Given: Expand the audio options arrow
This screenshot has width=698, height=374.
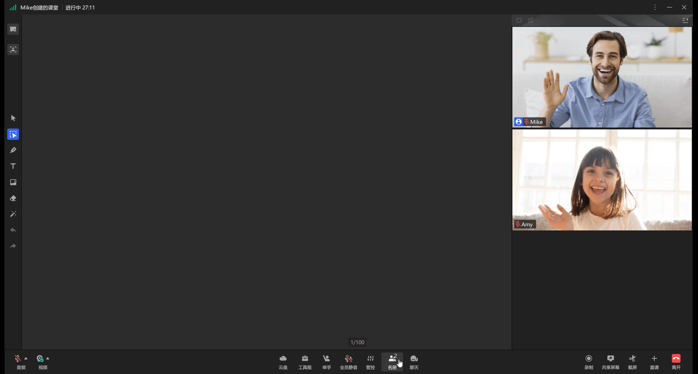Looking at the screenshot, I should [x=26, y=358].
